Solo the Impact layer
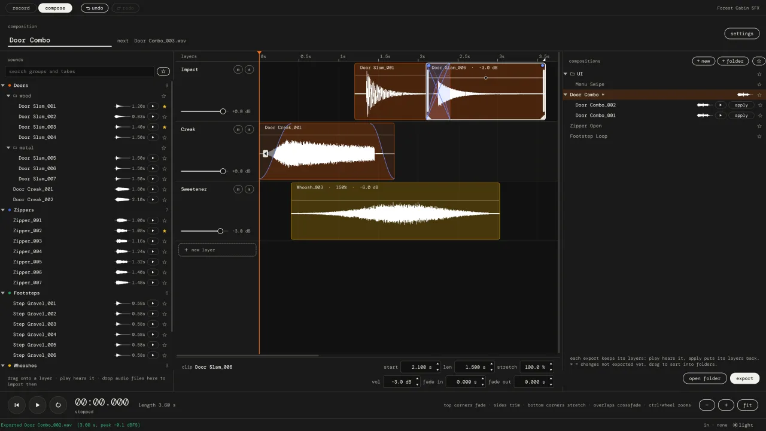The image size is (766, 431). (x=250, y=69)
